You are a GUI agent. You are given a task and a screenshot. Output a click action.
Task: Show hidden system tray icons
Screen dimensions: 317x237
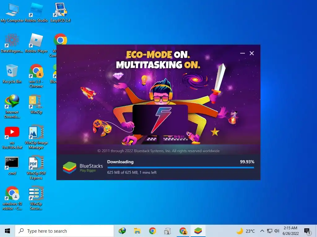click(x=262, y=231)
